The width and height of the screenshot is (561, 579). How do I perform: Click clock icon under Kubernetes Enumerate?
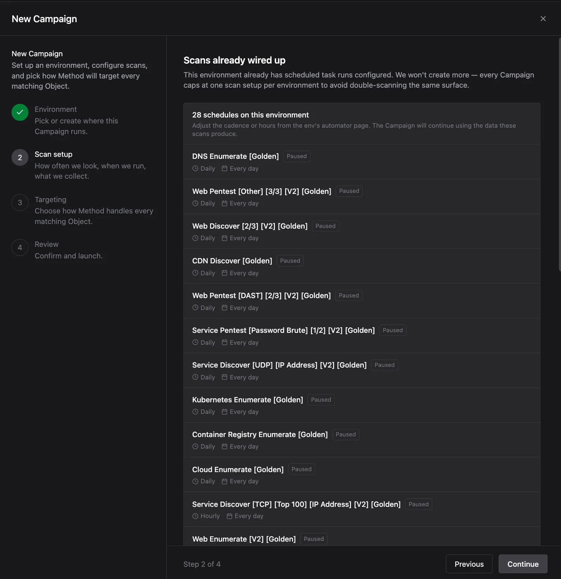195,412
